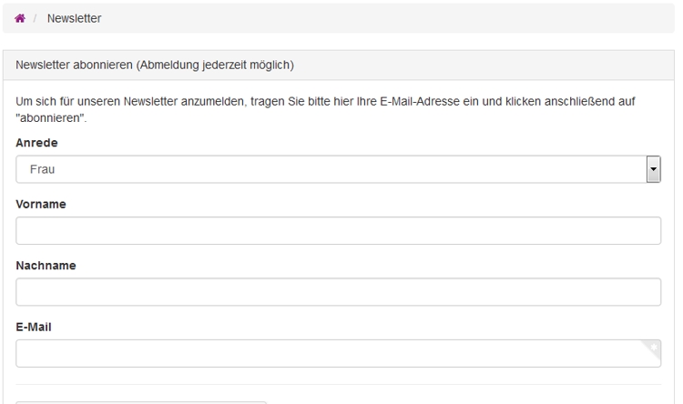
Task: Click into the E-Mail input box
Action: (328, 354)
